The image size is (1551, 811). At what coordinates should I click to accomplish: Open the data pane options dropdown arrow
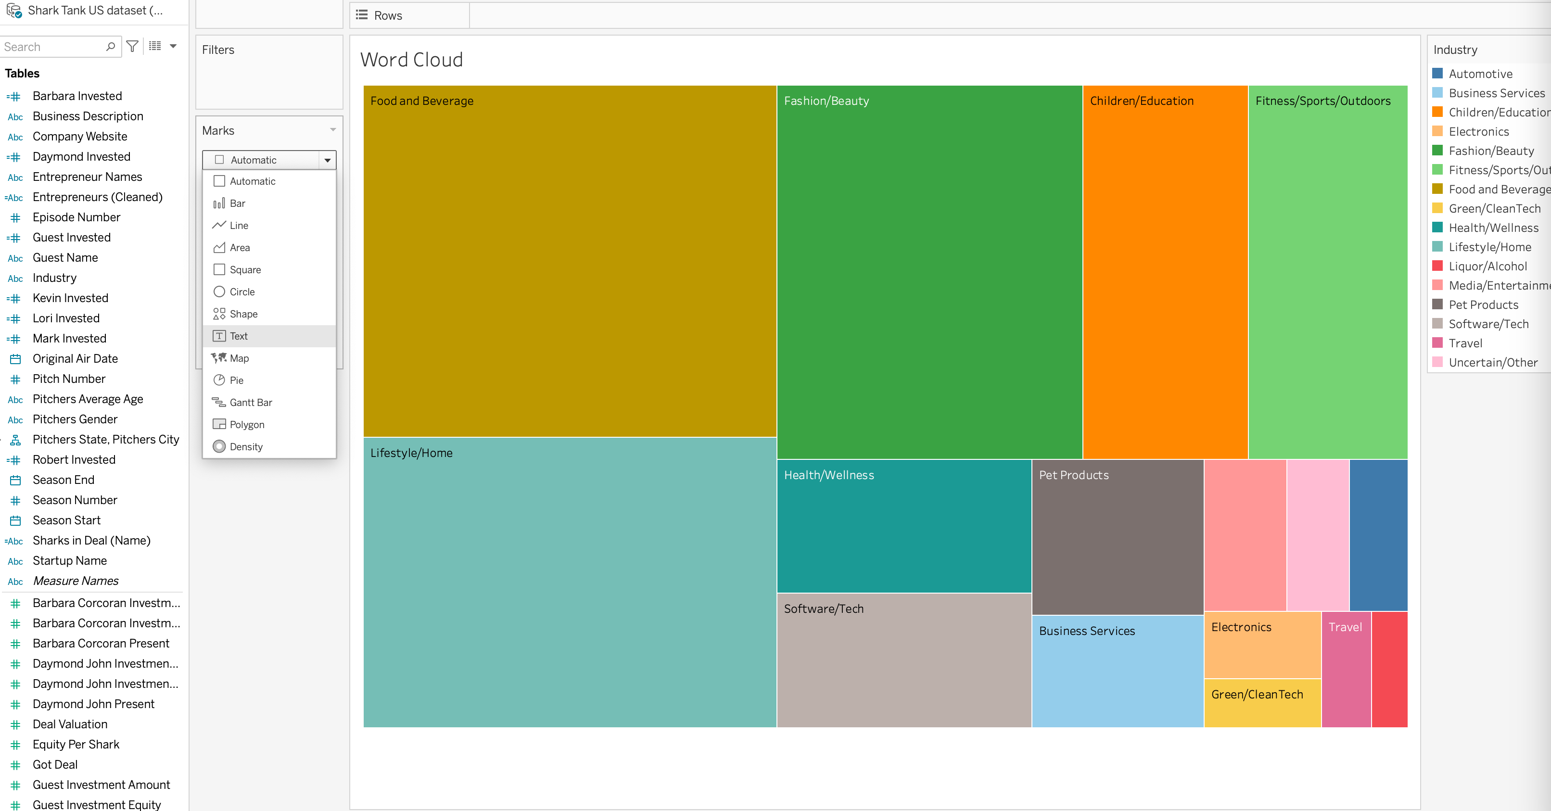(173, 46)
